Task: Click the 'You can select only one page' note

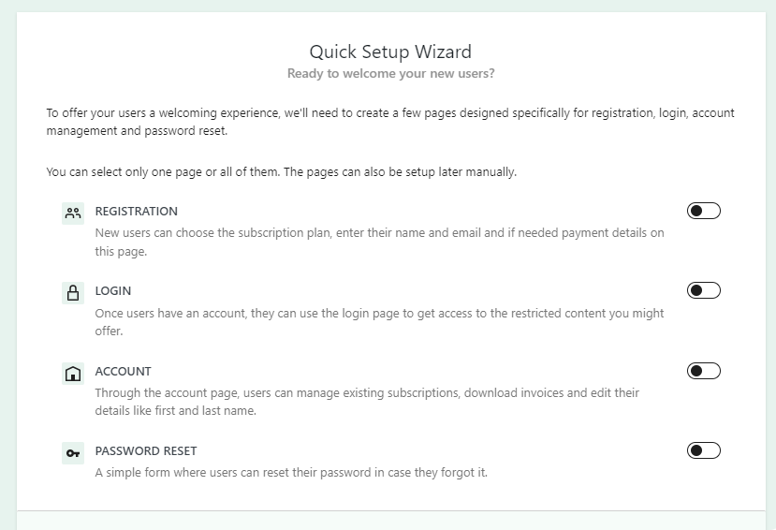Action: point(281,171)
